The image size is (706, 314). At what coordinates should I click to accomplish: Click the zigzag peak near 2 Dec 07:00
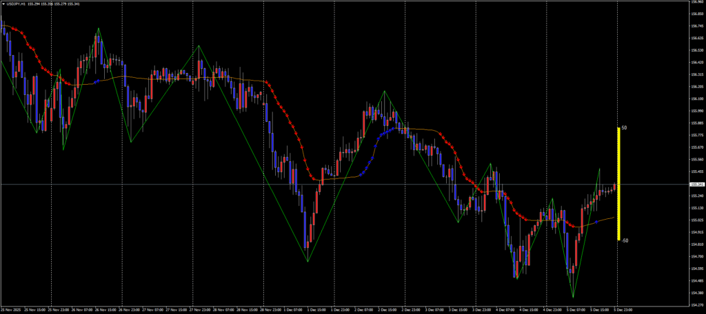point(385,91)
